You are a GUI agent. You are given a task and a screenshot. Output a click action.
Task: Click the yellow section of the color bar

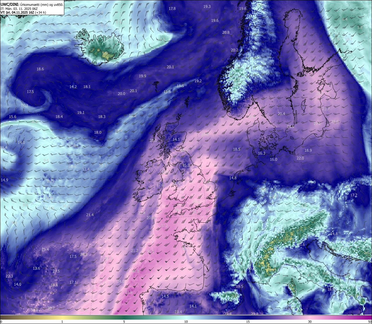(x=62, y=317)
